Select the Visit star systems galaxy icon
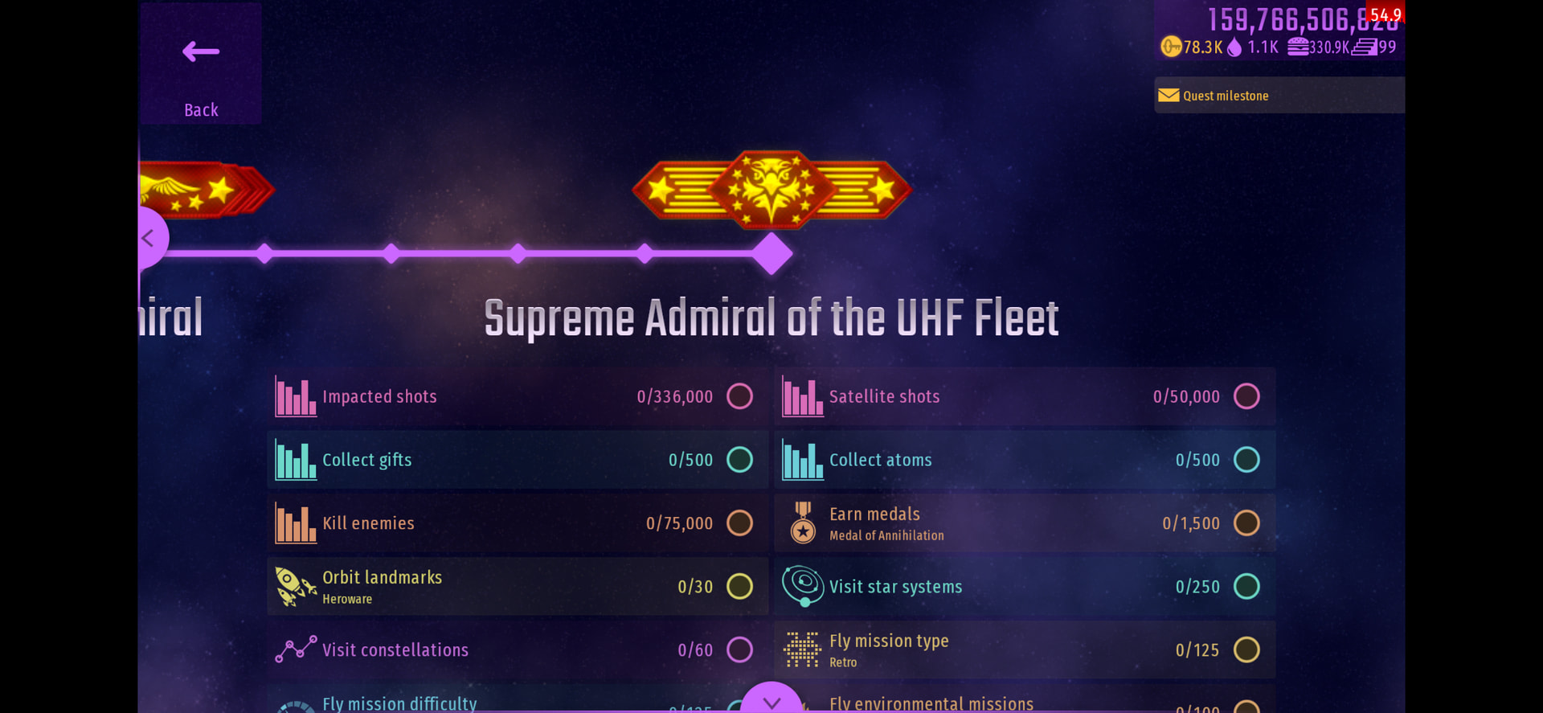 tap(803, 585)
